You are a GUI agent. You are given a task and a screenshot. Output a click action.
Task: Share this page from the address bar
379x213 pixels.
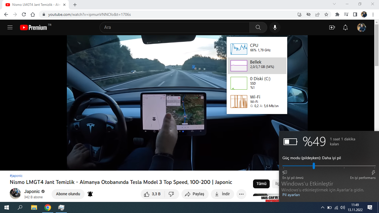click(x=317, y=14)
